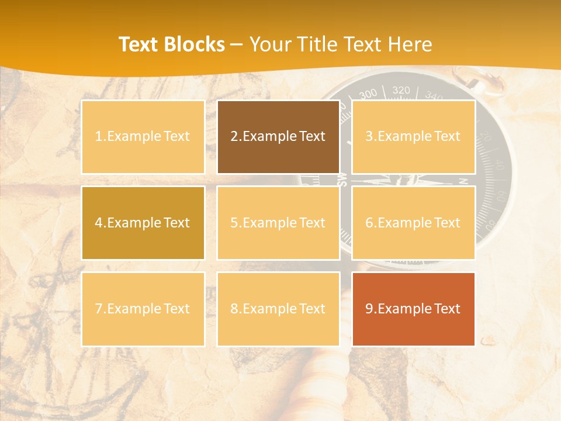Image resolution: width=561 pixels, height=421 pixels.
Task: Click "Your Title Text Here" in the title
Action: (x=341, y=44)
